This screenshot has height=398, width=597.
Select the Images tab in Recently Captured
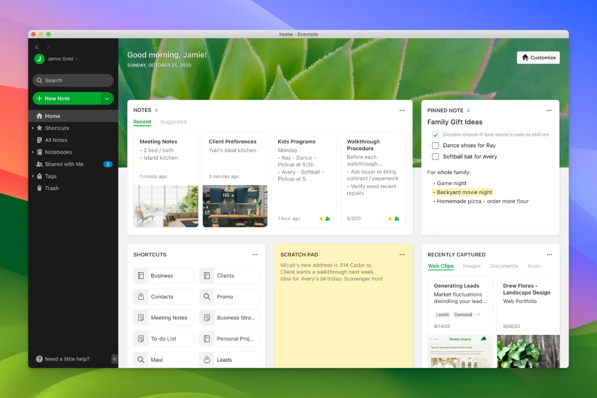(x=472, y=266)
